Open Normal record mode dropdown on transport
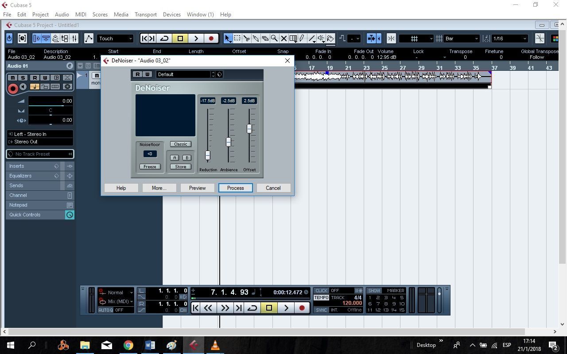 pos(116,292)
